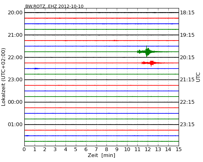
Task: Select the 22:00 local time label
Action: point(15,57)
